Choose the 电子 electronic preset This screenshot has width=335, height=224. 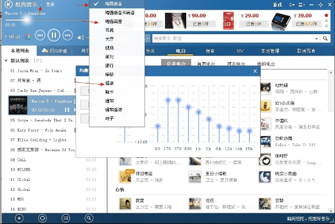tap(109, 119)
